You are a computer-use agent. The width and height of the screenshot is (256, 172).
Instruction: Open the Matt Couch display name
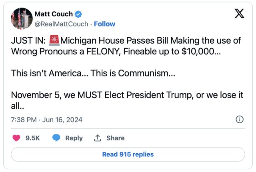[54, 14]
